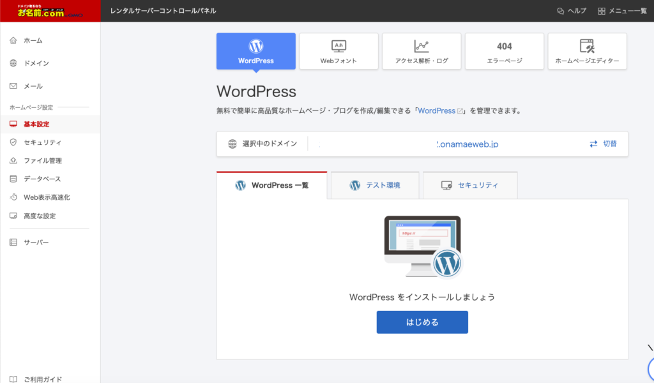654x383 pixels.
Task: Click the ヘルプ chat bubble icon
Action: tap(561, 11)
